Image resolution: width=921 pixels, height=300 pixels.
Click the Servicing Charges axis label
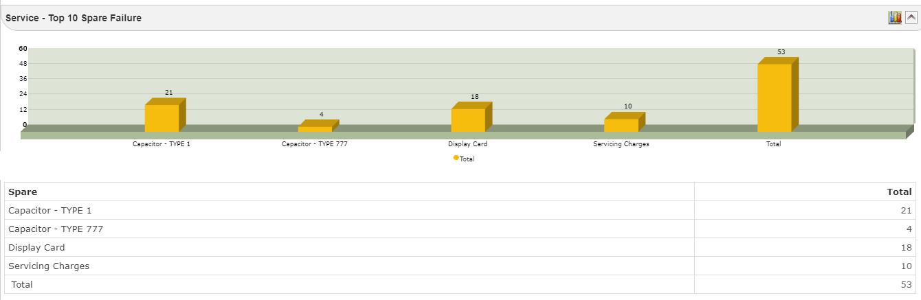621,144
